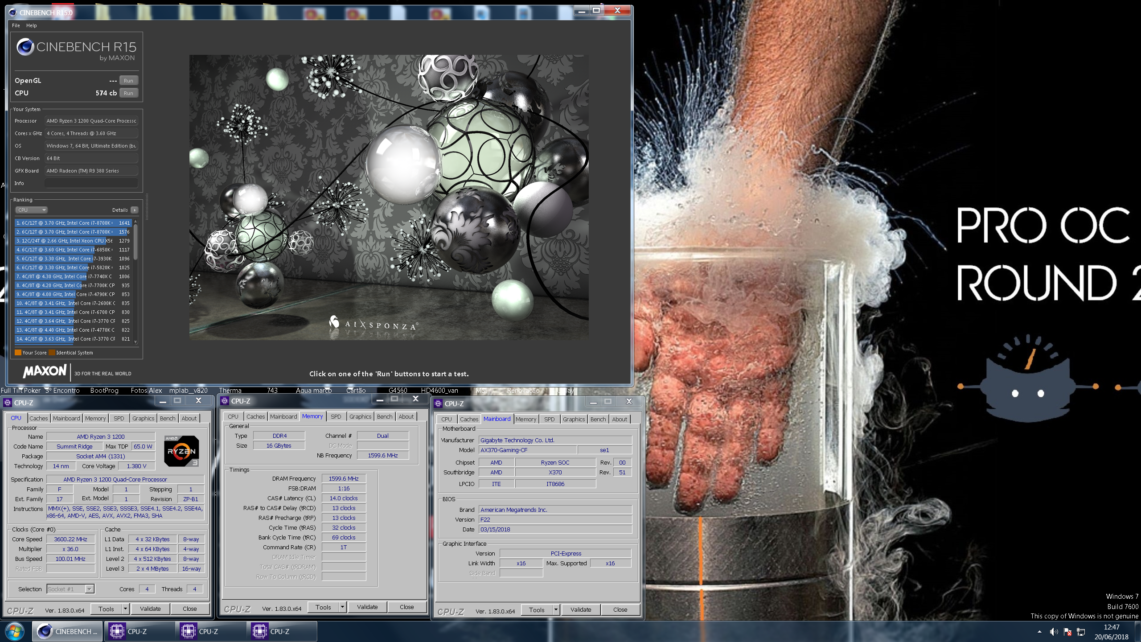
Task: Open Graphics tab in left CPU-Z
Action: [x=143, y=418]
